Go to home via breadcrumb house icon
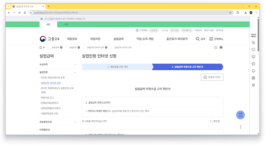 (41, 48)
